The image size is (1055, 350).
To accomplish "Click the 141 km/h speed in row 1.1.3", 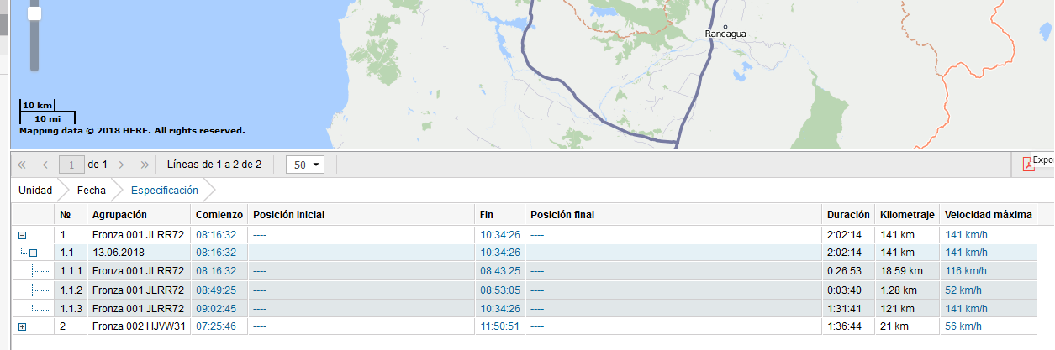I will click(x=964, y=308).
